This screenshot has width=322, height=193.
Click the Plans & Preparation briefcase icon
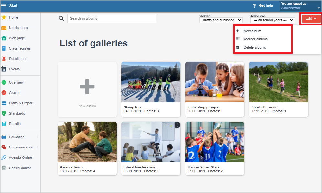pos(4,103)
